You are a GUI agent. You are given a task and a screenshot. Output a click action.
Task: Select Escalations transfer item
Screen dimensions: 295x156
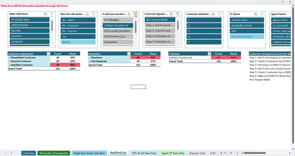click(x=118, y=42)
